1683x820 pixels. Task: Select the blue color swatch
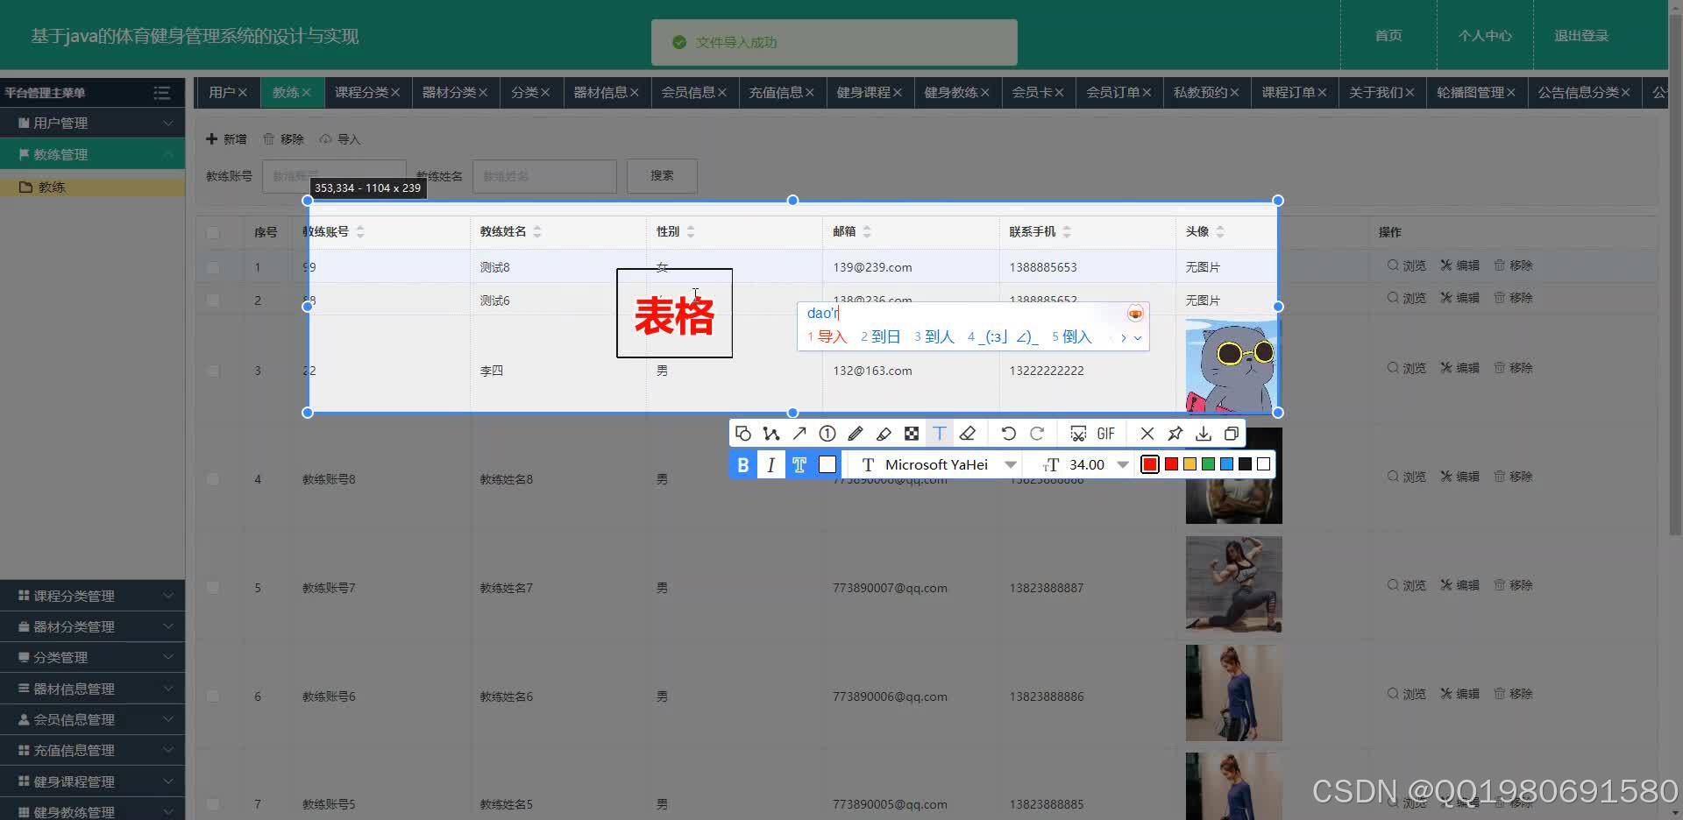(1225, 464)
